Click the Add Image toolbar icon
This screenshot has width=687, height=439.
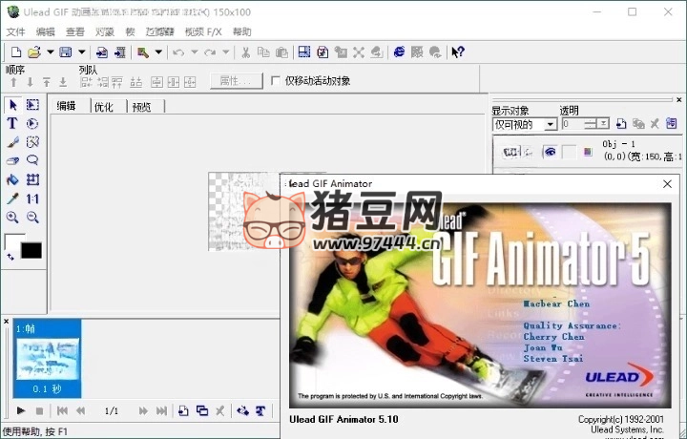(x=102, y=52)
